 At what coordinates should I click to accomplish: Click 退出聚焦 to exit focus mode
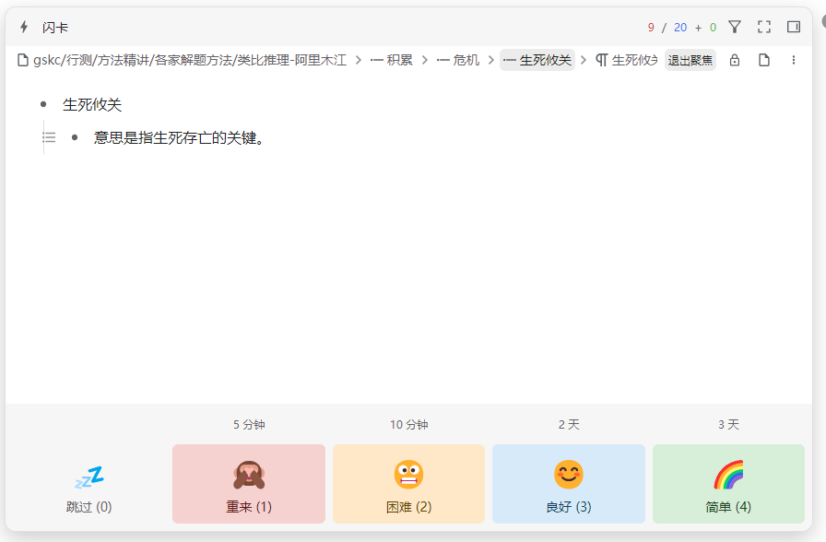click(690, 60)
